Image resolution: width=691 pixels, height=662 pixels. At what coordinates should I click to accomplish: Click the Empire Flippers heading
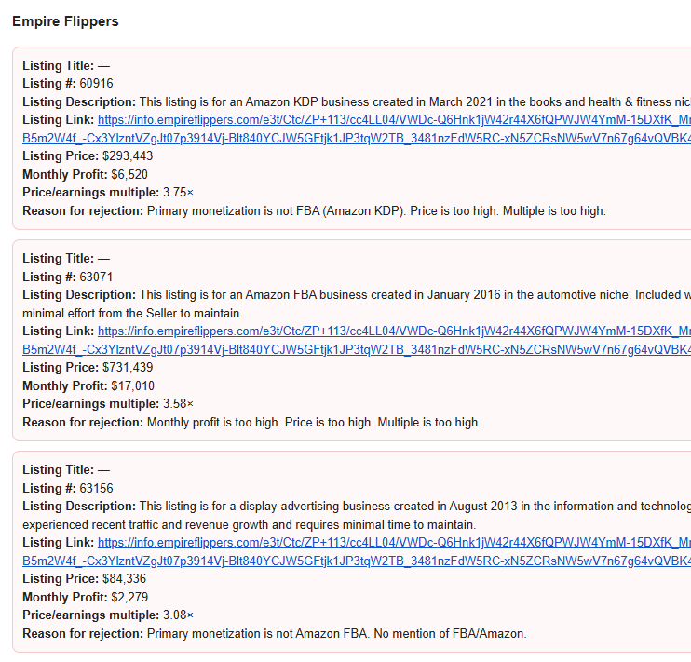coord(65,21)
